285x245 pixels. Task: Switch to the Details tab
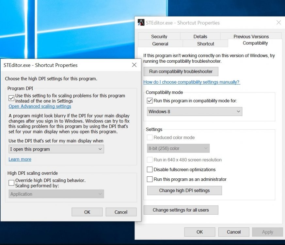pyautogui.click(x=200, y=36)
